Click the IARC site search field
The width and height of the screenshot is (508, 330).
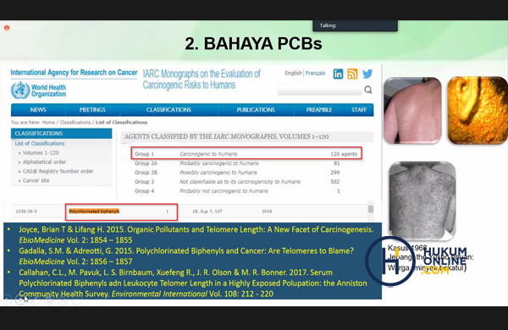click(x=319, y=90)
